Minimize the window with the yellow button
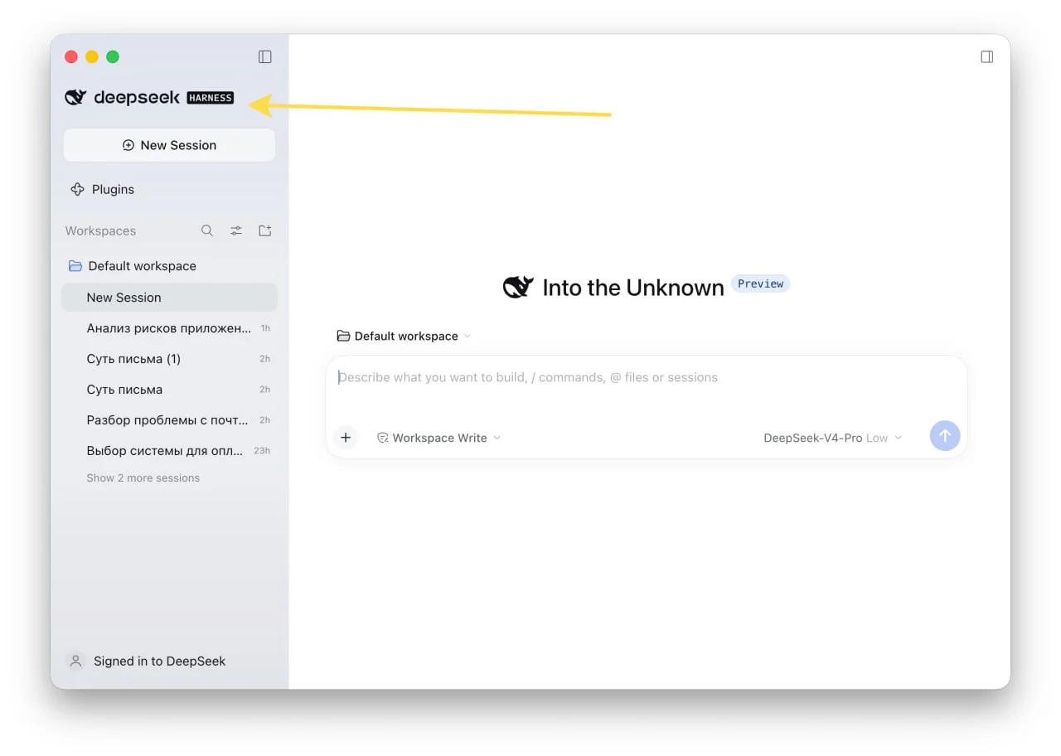Viewport: 1061px width, 756px height. coord(92,56)
